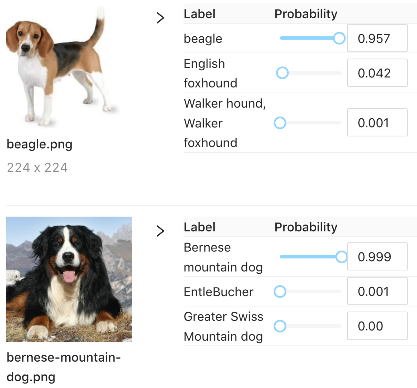Screen dimensions: 417x388
Task: Click the English foxhound slider handle
Action: tap(282, 73)
